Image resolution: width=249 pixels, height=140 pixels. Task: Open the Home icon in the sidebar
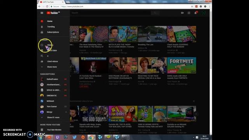42,21
